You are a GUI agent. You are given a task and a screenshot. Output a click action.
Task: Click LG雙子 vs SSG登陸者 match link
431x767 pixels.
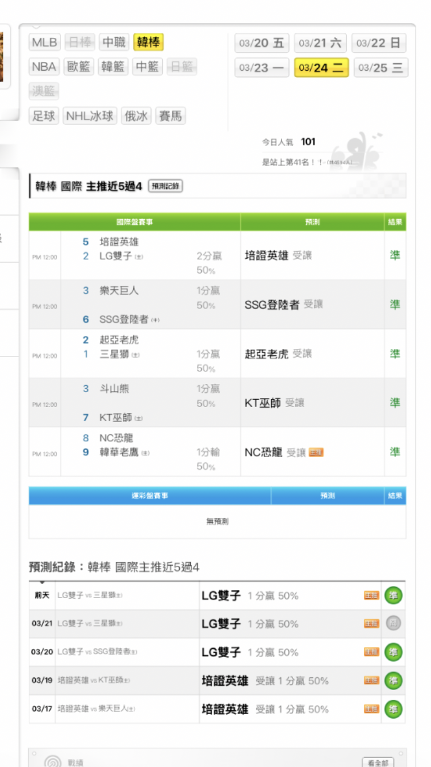(97, 652)
